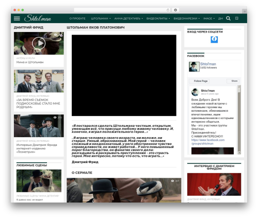This screenshot has width=258, height=218.
Task: Click the bookmark icon in the header
Action: pyautogui.click(x=237, y=18)
